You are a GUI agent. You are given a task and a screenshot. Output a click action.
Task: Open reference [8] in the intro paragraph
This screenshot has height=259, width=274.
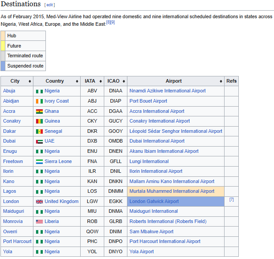point(109,22)
